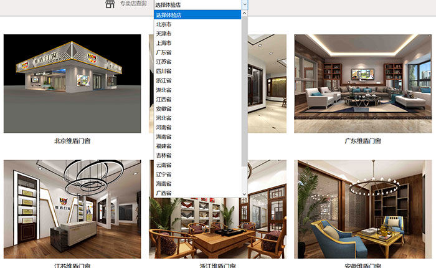This screenshot has height=268, width=436.
Task: Choose 江苏省 from the dropdown
Action: [164, 62]
